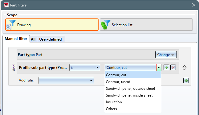This screenshot has width=199, height=115.
Task: Click the up-down reorder arrows icon
Action: point(184,68)
